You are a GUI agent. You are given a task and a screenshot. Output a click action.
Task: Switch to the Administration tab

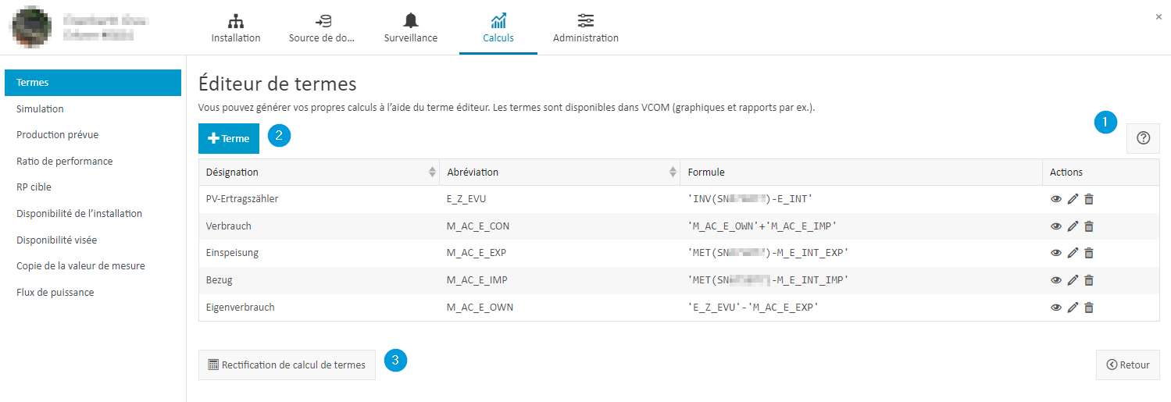tap(586, 27)
